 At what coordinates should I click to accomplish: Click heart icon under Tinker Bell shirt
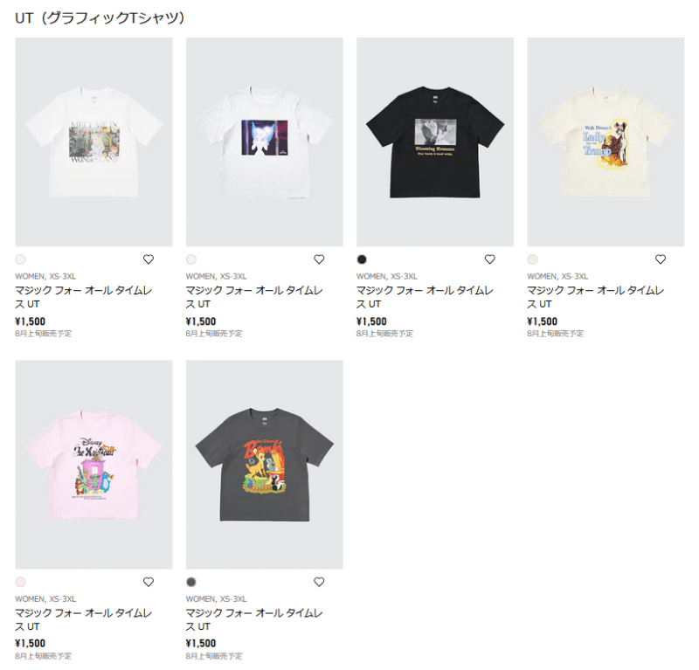(319, 259)
